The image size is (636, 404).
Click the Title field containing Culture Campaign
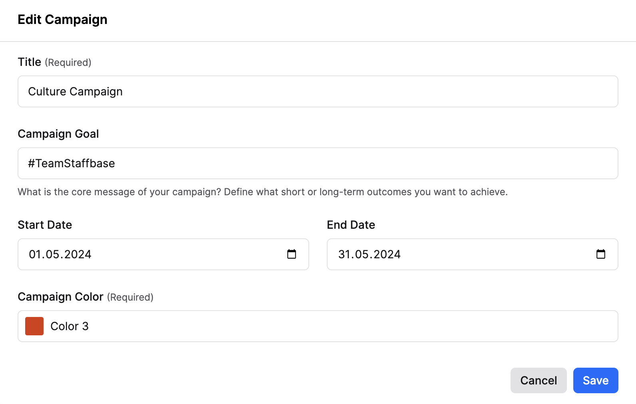(318, 91)
